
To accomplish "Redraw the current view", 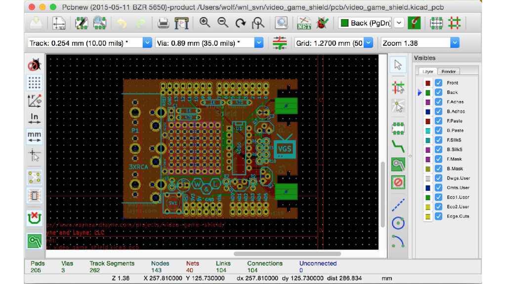I will click(241, 23).
